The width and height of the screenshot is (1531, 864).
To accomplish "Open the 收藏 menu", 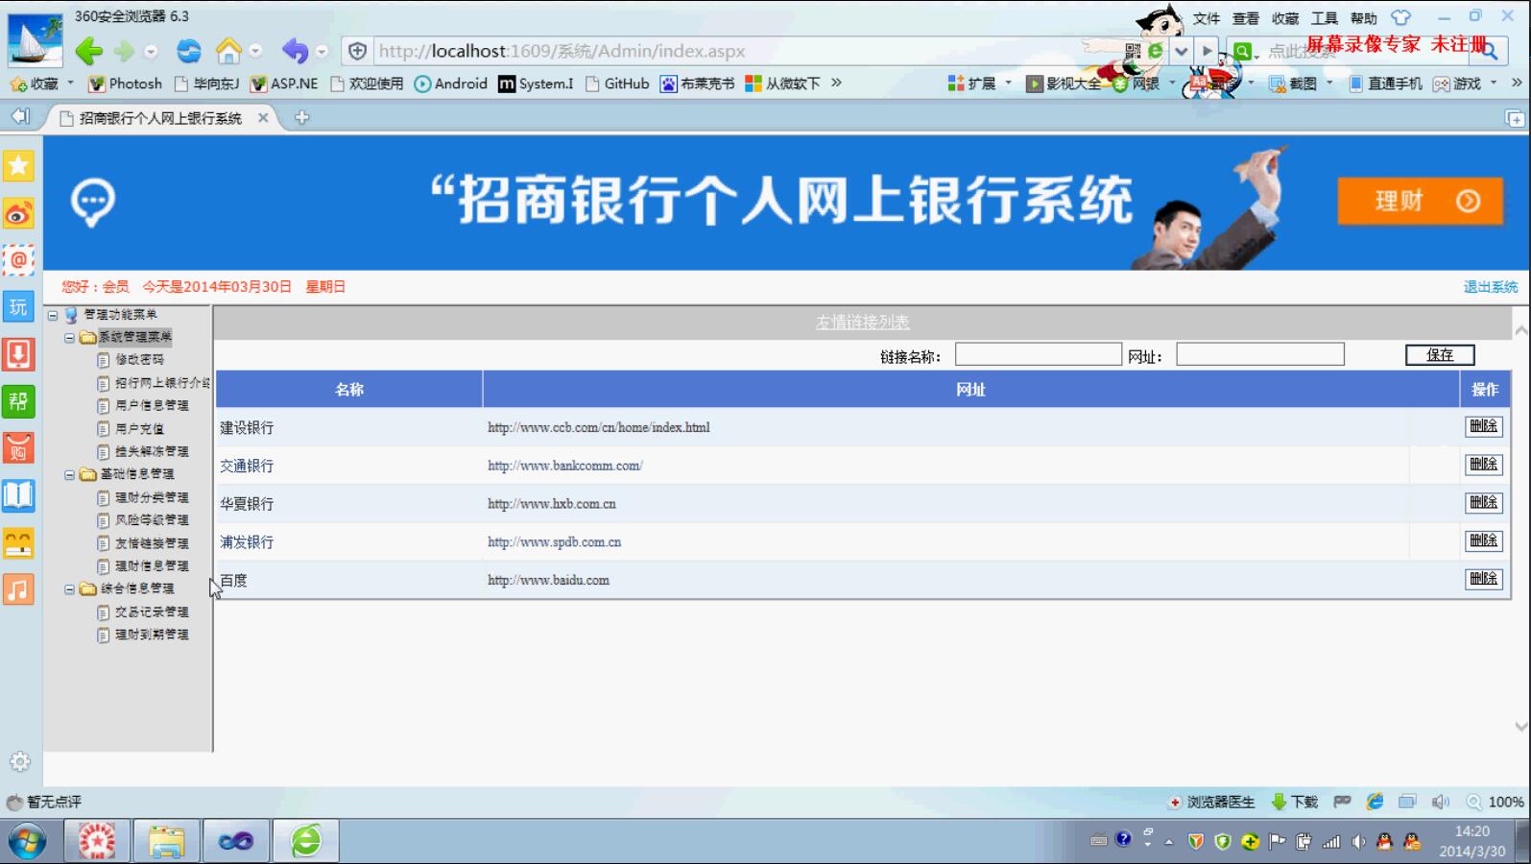I will 1285,18.
